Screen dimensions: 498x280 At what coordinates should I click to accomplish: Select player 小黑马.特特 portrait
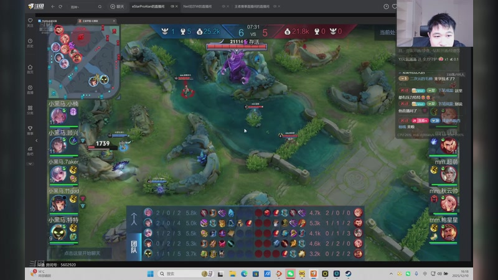pyautogui.click(x=59, y=232)
